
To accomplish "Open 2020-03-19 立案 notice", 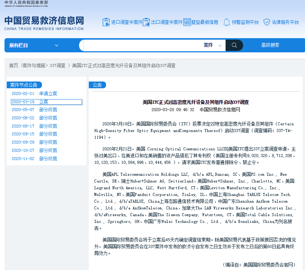I will 46,102.
